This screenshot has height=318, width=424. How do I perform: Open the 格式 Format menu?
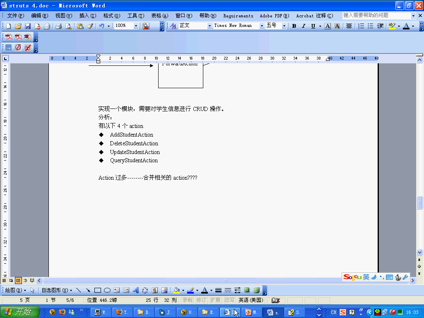112,16
